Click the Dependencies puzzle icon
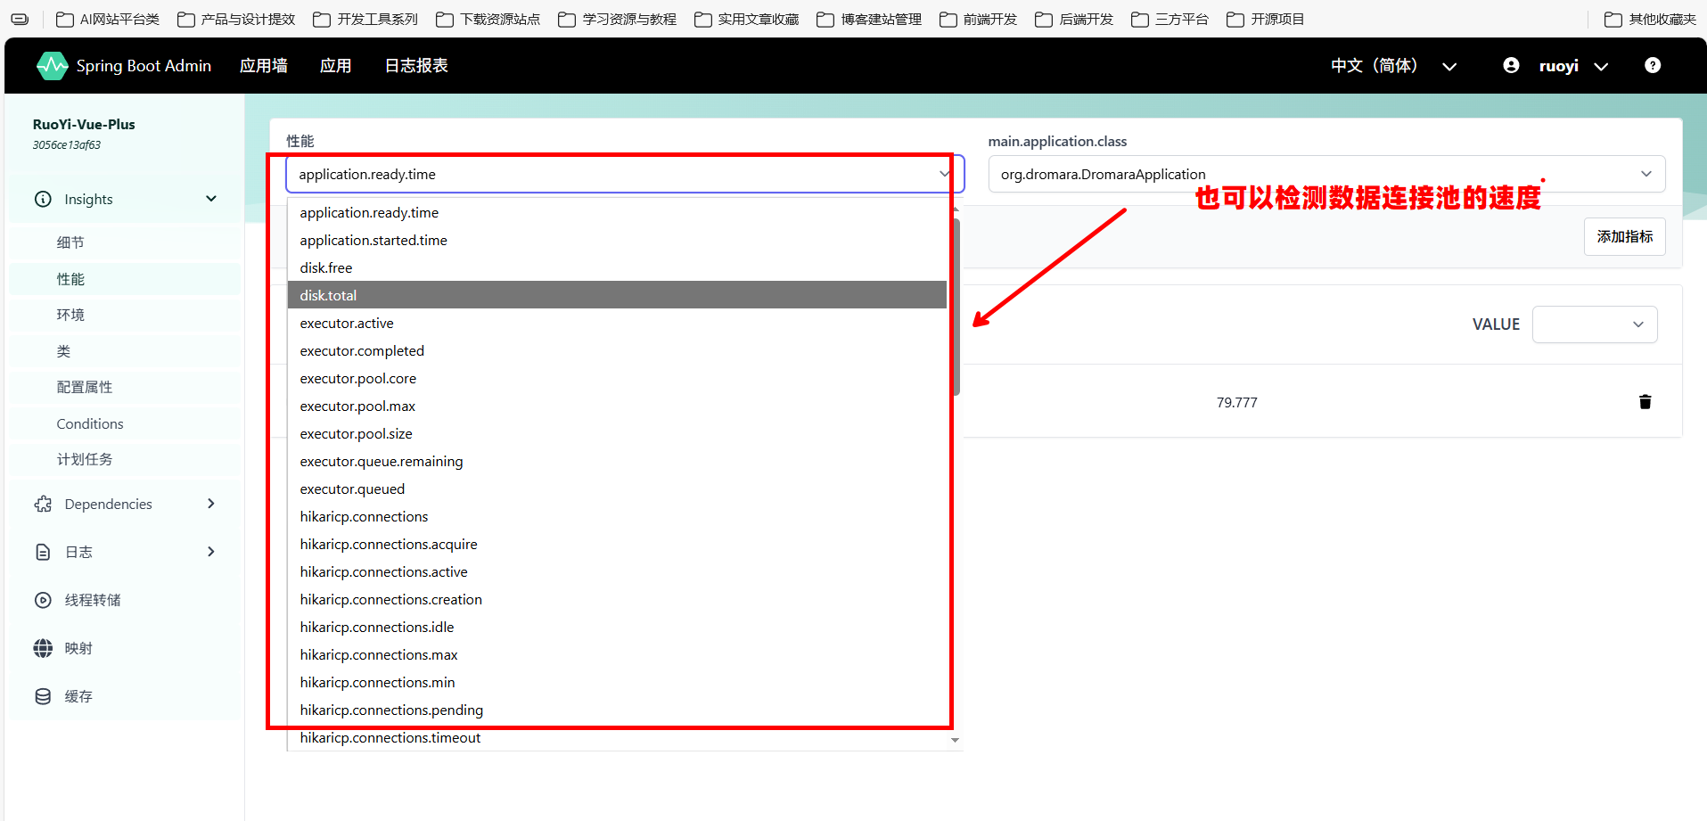 43,505
